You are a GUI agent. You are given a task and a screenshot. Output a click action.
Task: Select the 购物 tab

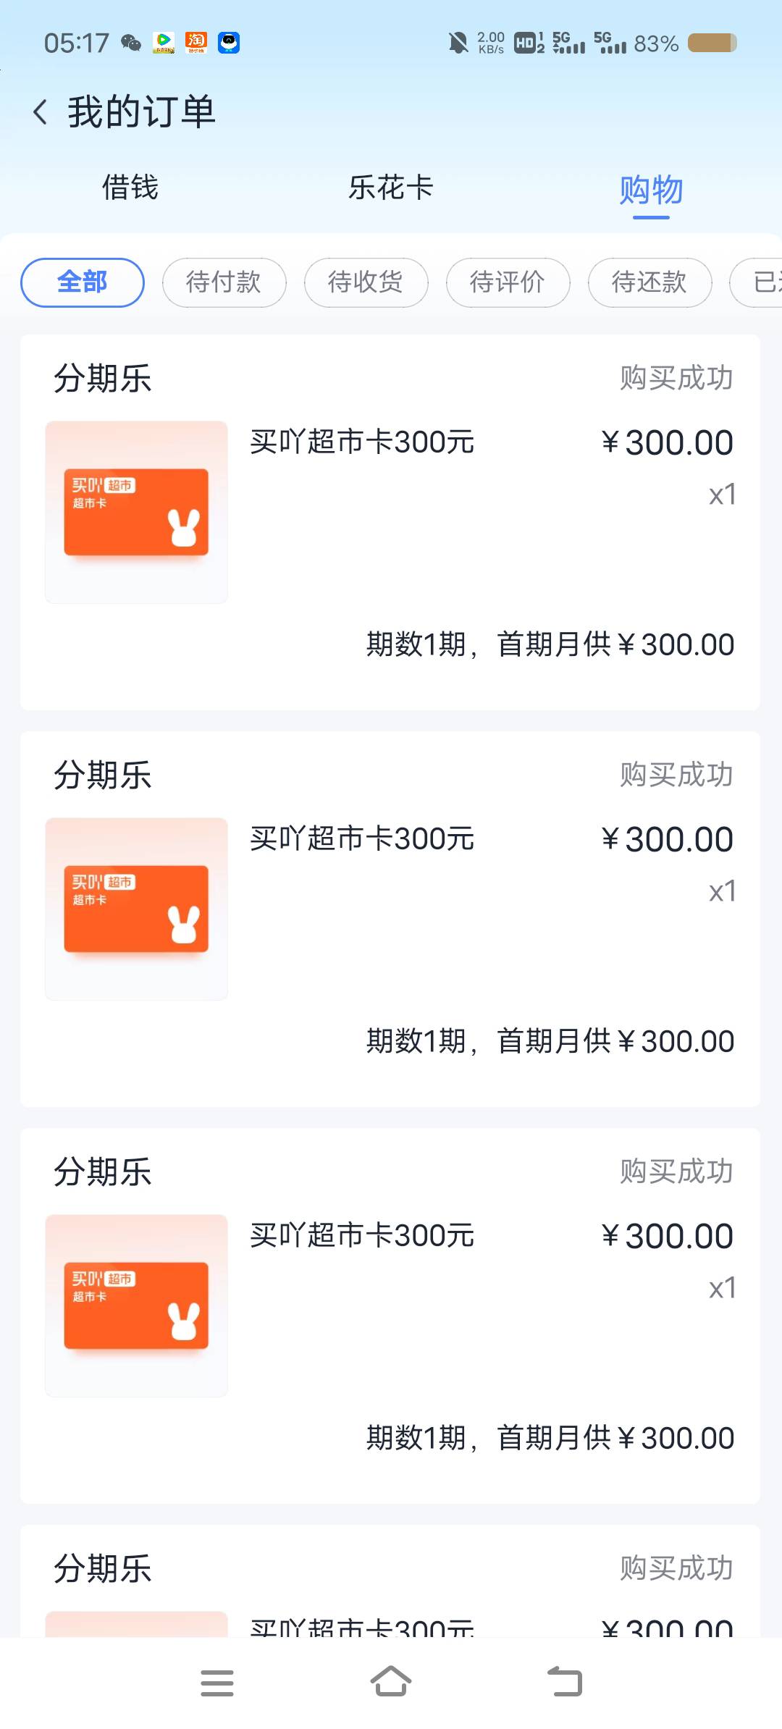click(651, 190)
